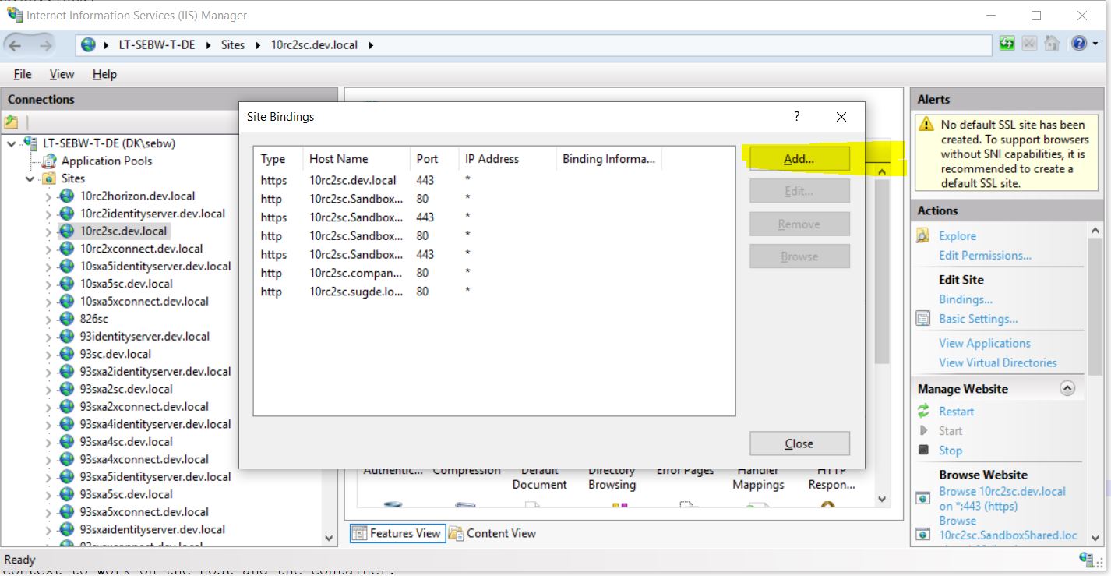This screenshot has width=1111, height=576.
Task: Click the Basic Settings icon
Action: pos(923,318)
